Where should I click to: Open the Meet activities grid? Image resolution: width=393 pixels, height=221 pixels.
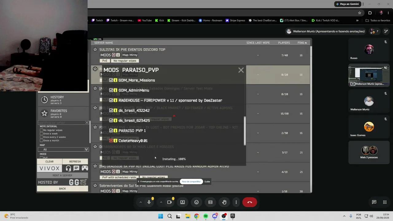pos(385,202)
